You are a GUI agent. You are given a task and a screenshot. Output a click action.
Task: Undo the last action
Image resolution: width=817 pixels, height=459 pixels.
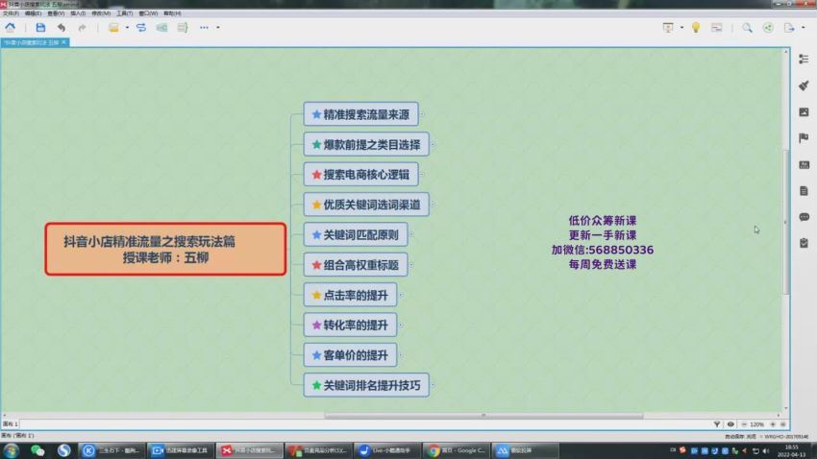coord(62,28)
